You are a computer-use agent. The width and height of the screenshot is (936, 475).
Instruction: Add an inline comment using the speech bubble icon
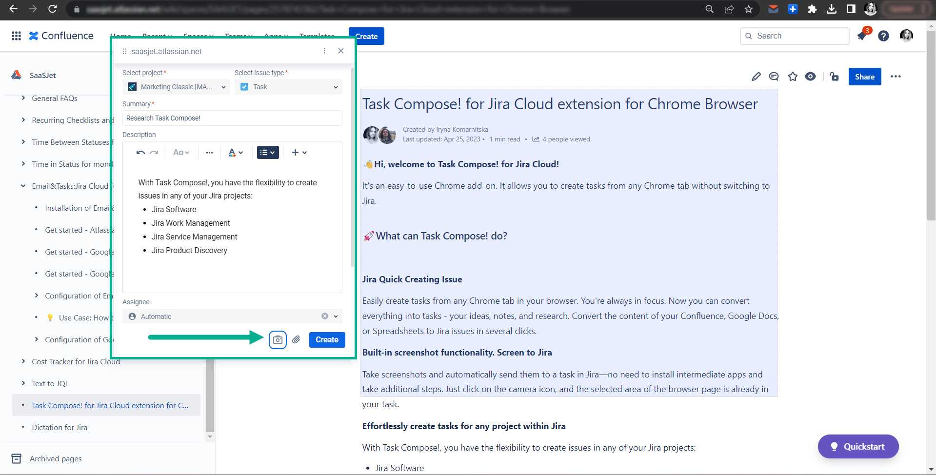pyautogui.click(x=774, y=77)
